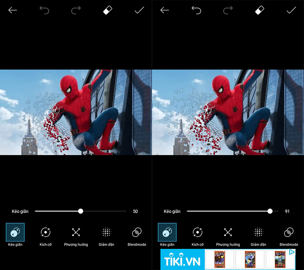Viewport: 304px width, 270px height.
Task: Select Phương hướng tool icon in left screen
Action: coord(76,232)
